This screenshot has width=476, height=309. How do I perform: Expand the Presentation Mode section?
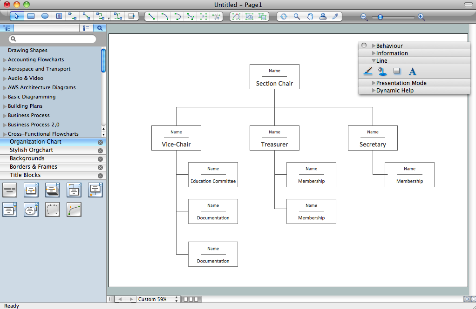coord(374,83)
